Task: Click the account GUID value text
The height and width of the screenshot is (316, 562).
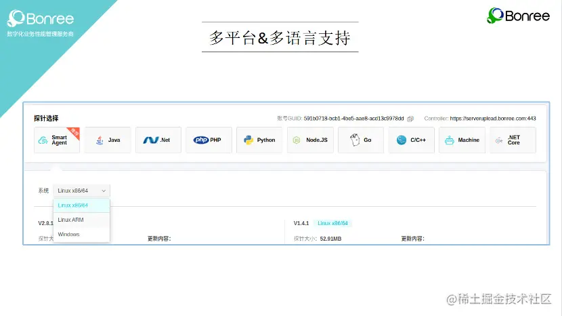Action: pyautogui.click(x=353, y=119)
